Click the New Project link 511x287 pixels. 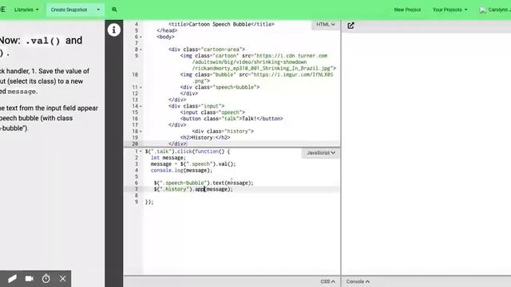pyautogui.click(x=407, y=10)
